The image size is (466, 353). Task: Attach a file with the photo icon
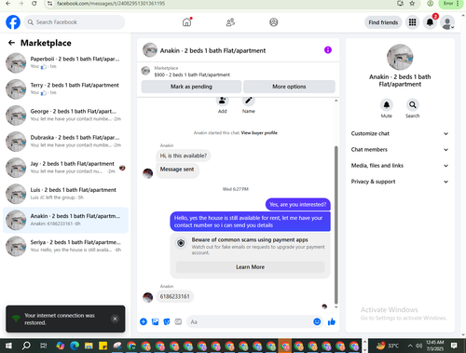click(x=155, y=321)
